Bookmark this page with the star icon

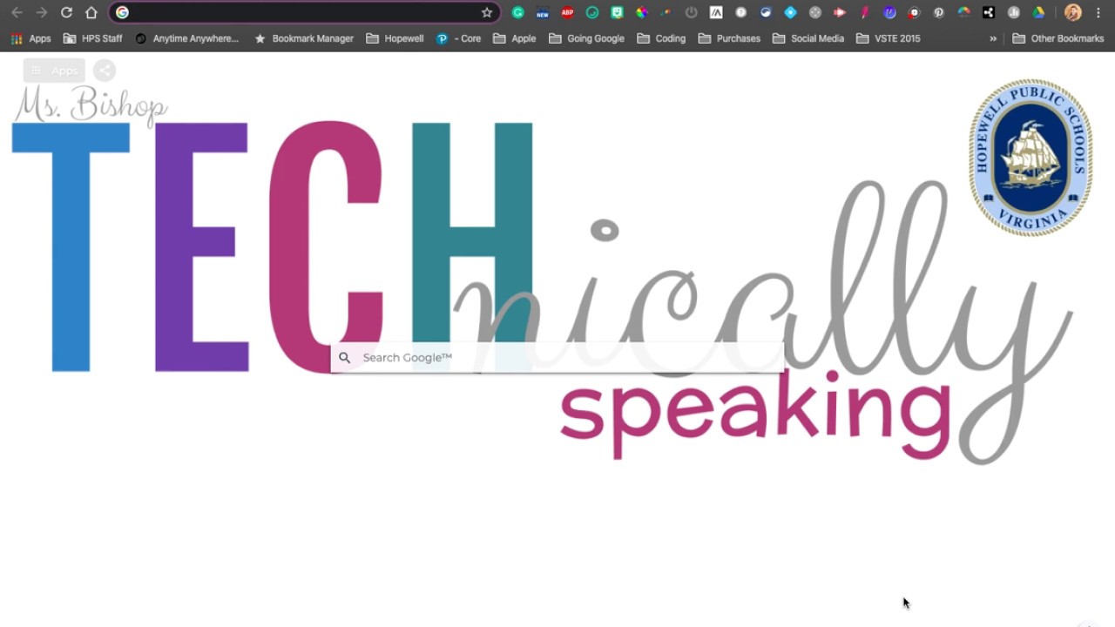tap(487, 12)
